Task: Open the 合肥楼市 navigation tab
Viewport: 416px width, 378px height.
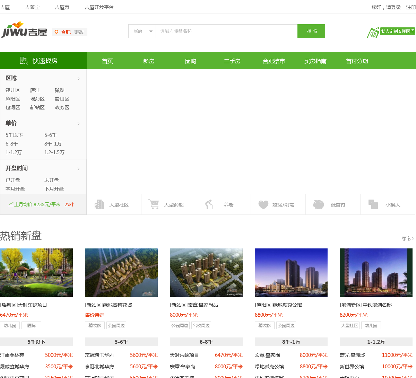Action: pos(274,61)
